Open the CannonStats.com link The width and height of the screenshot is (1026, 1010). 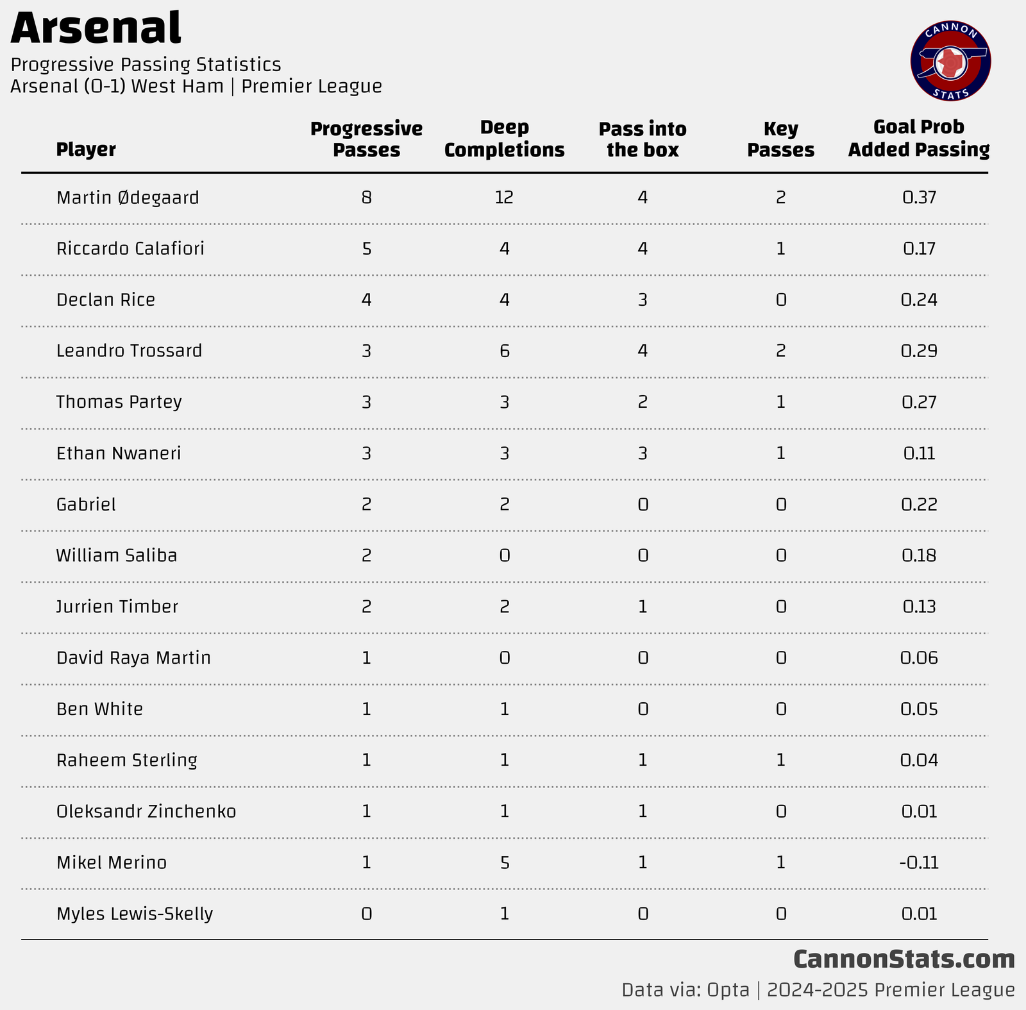904,960
